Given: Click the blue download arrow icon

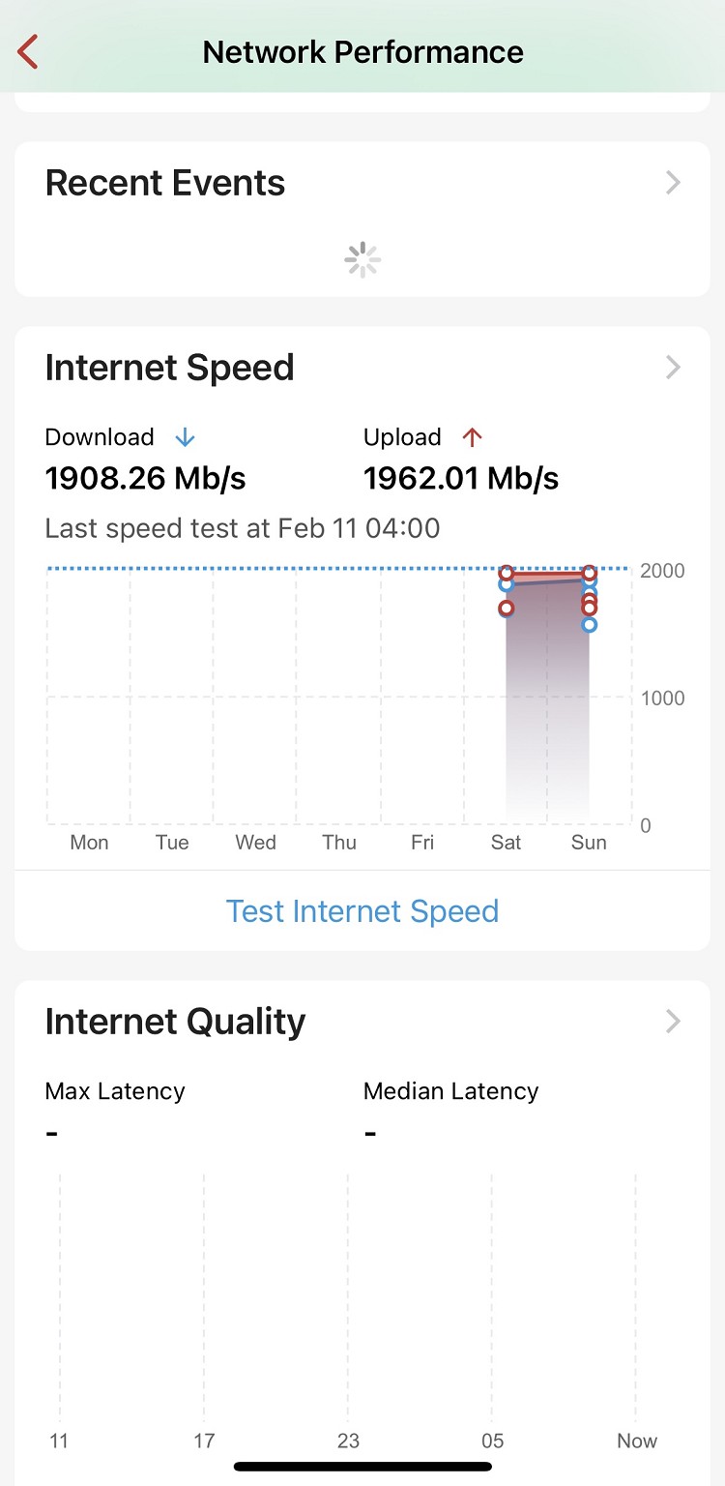Looking at the screenshot, I should tap(185, 438).
